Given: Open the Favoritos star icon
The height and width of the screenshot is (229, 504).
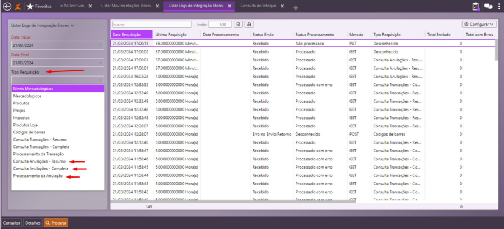Looking at the screenshot, I should coord(30,6).
